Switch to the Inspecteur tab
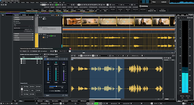The width and height of the screenshot is (194, 105). pyautogui.click(x=17, y=15)
